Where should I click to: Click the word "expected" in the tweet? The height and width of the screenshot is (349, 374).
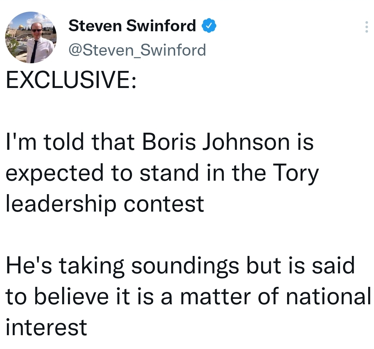(55, 173)
